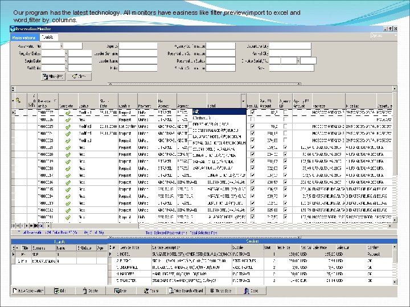This screenshot has height=307, width=410.
Task: Open the Options dropdown at the top right
Action: [384, 35]
